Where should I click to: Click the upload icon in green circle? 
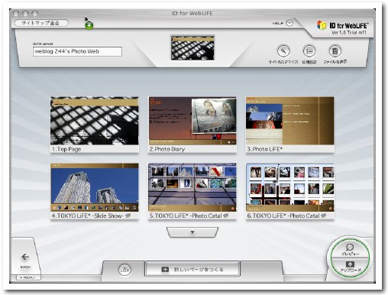pyautogui.click(x=350, y=264)
